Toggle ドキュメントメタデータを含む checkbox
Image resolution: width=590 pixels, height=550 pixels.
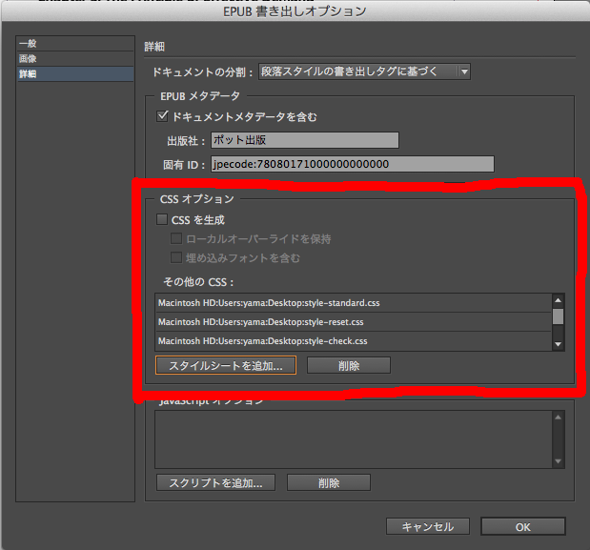(x=161, y=116)
